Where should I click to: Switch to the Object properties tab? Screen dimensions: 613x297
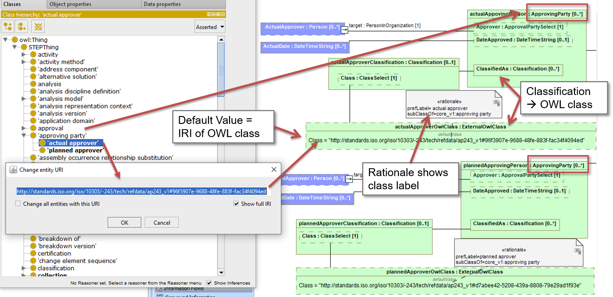point(70,4)
